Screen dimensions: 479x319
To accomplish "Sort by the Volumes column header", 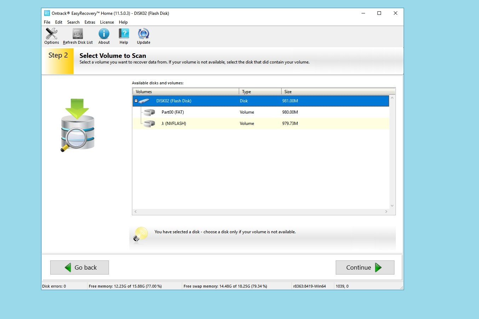I will (x=186, y=91).
